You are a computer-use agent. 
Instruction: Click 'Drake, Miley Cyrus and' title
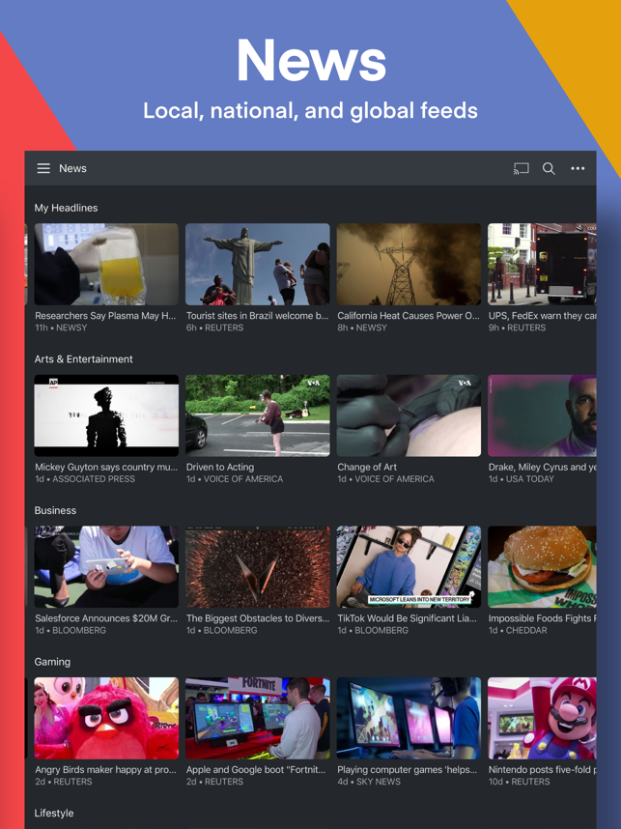pyautogui.click(x=542, y=467)
